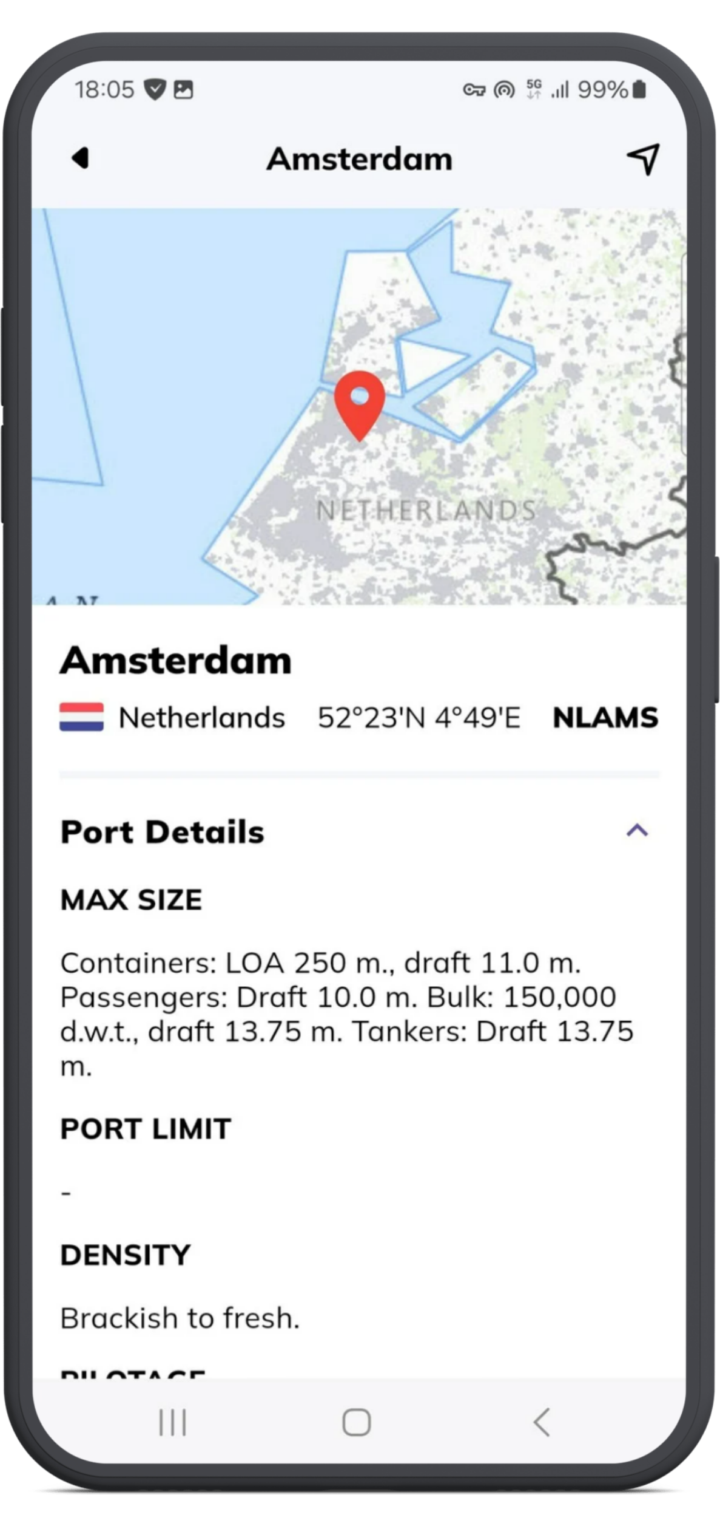
Task: Tap the shield icon in status bar
Action: click(155, 90)
